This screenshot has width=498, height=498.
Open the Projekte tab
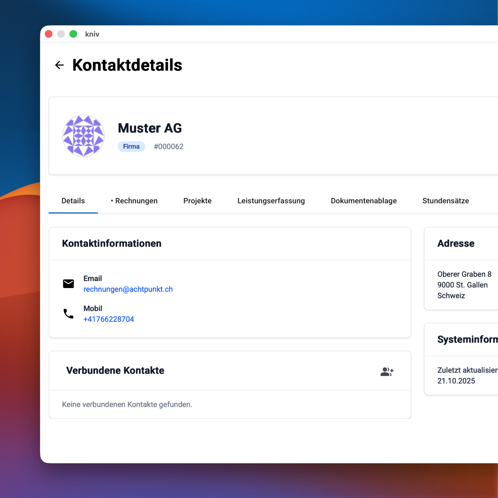[197, 201]
